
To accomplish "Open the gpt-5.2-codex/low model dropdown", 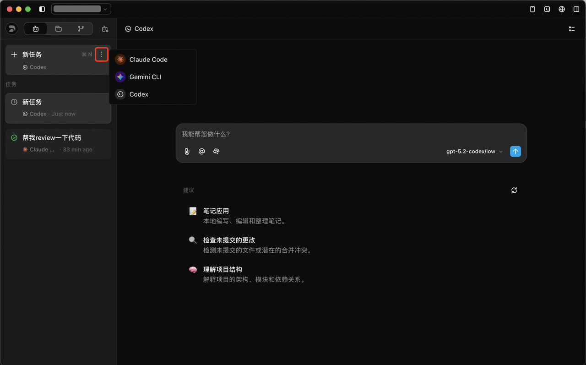I will pyautogui.click(x=474, y=152).
